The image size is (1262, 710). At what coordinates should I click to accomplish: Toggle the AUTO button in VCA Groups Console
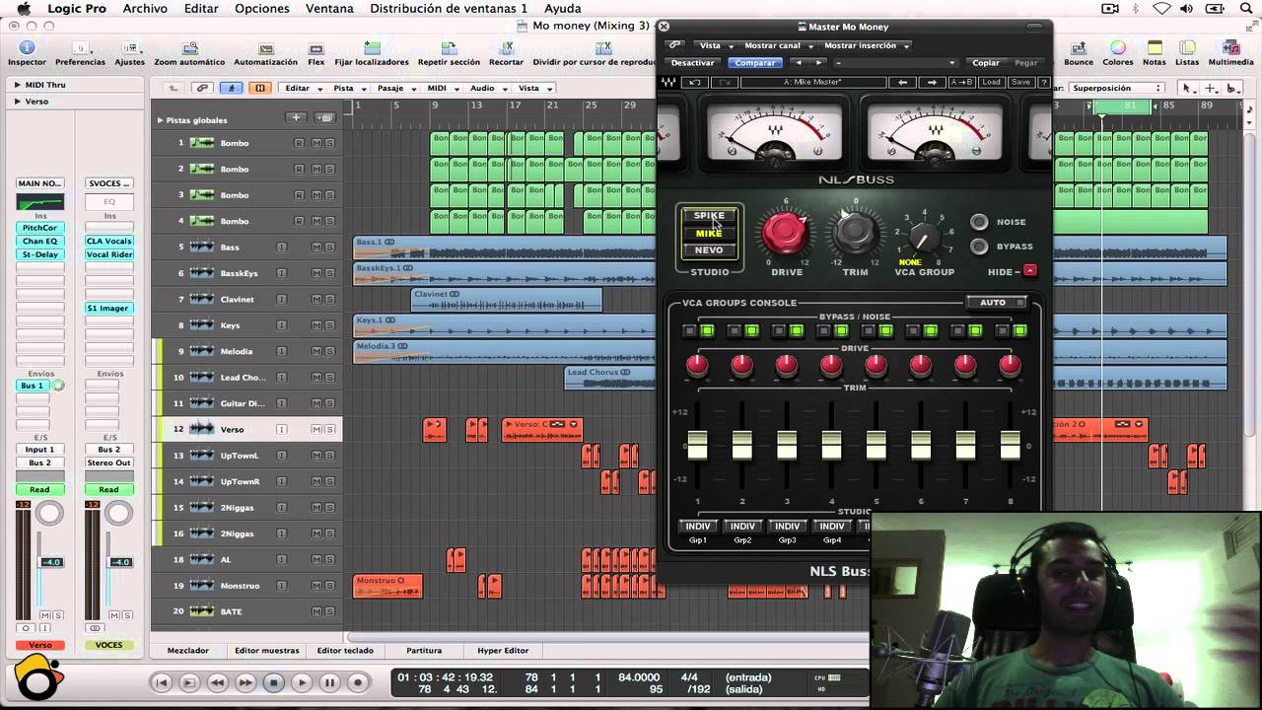996,303
